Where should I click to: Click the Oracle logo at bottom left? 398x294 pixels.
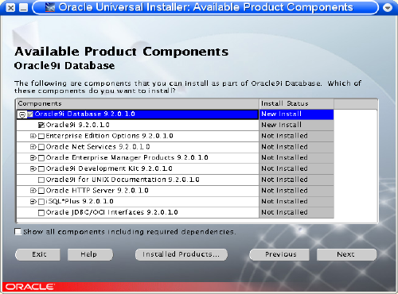coord(30,287)
